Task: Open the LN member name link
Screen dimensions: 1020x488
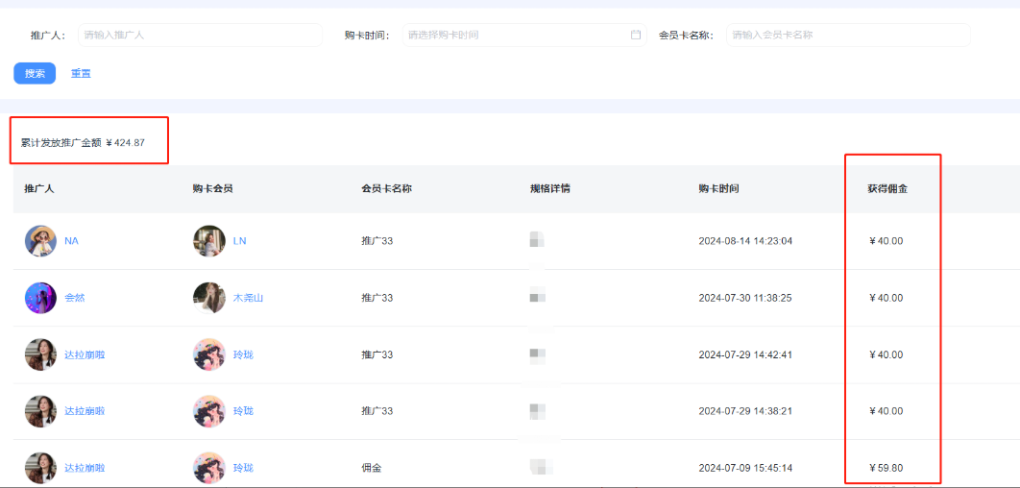Action: point(239,241)
